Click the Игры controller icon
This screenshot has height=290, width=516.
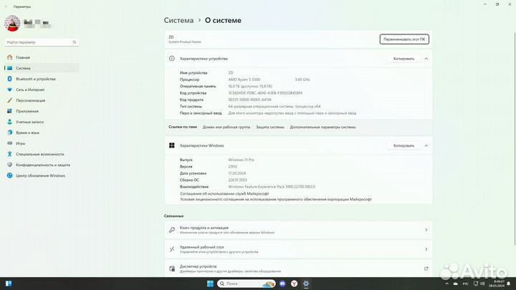(x=9, y=143)
